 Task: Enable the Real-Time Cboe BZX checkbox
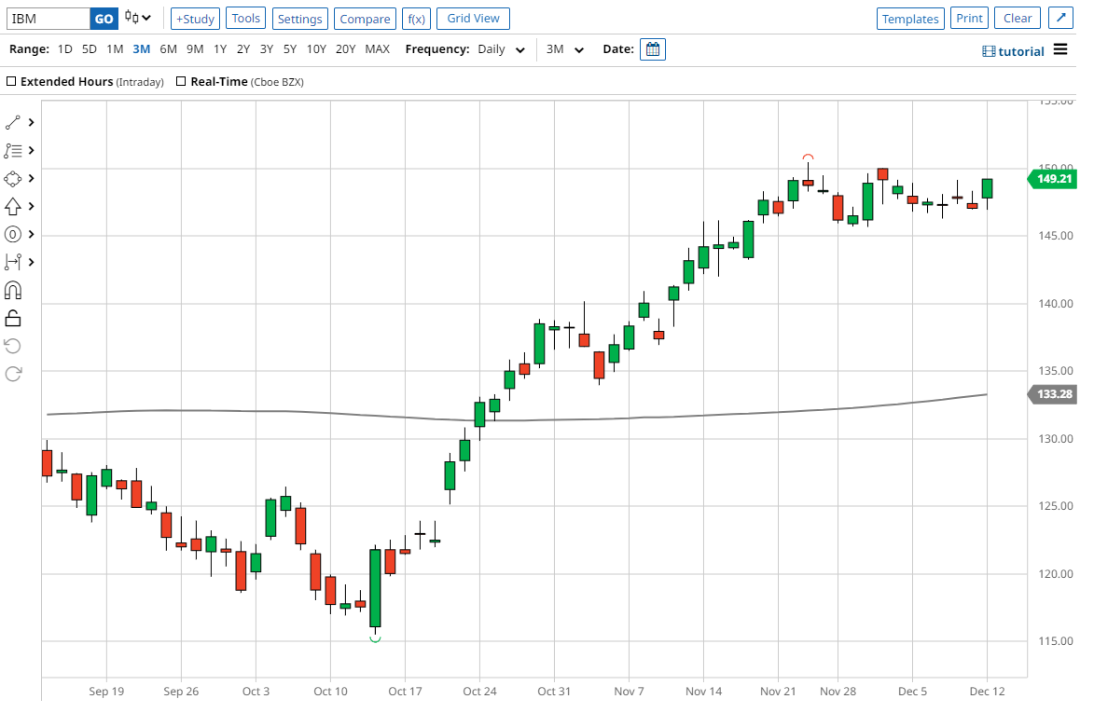click(x=181, y=82)
